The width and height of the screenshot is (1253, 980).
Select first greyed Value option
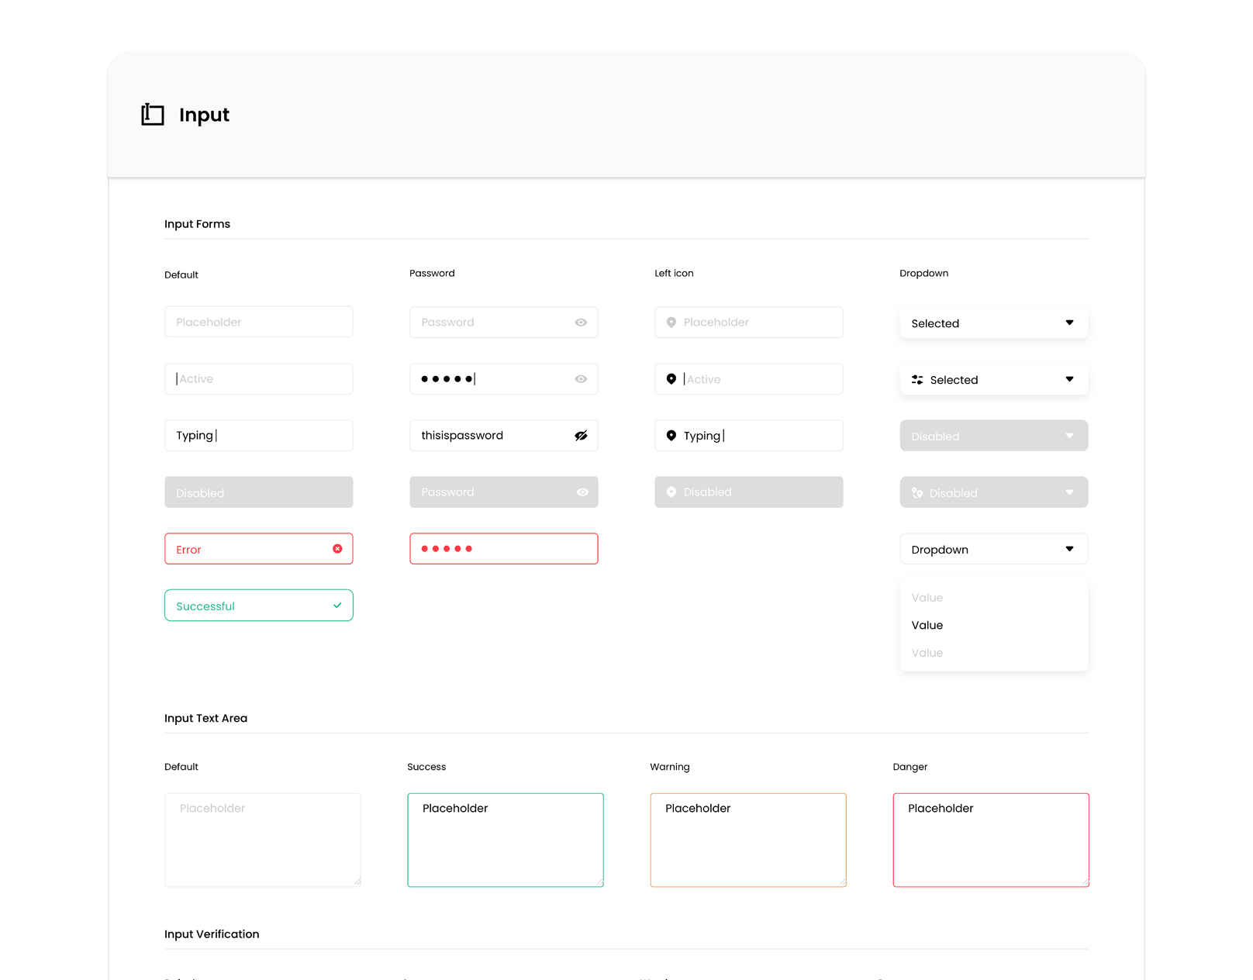pos(927,598)
